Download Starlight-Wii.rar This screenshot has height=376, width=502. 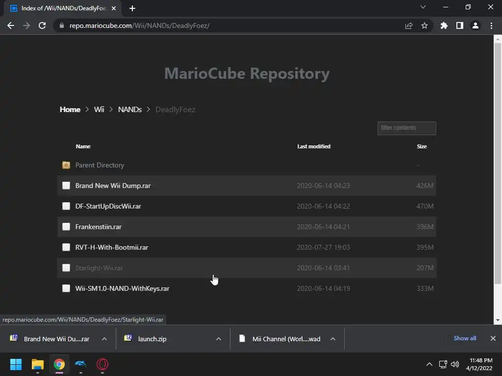[99, 268]
